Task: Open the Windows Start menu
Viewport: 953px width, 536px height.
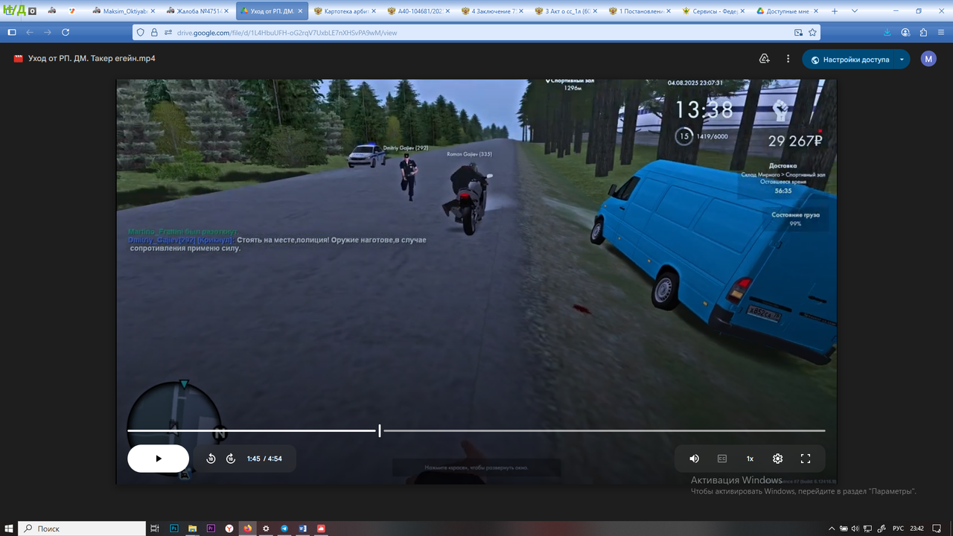Action: coord(9,529)
